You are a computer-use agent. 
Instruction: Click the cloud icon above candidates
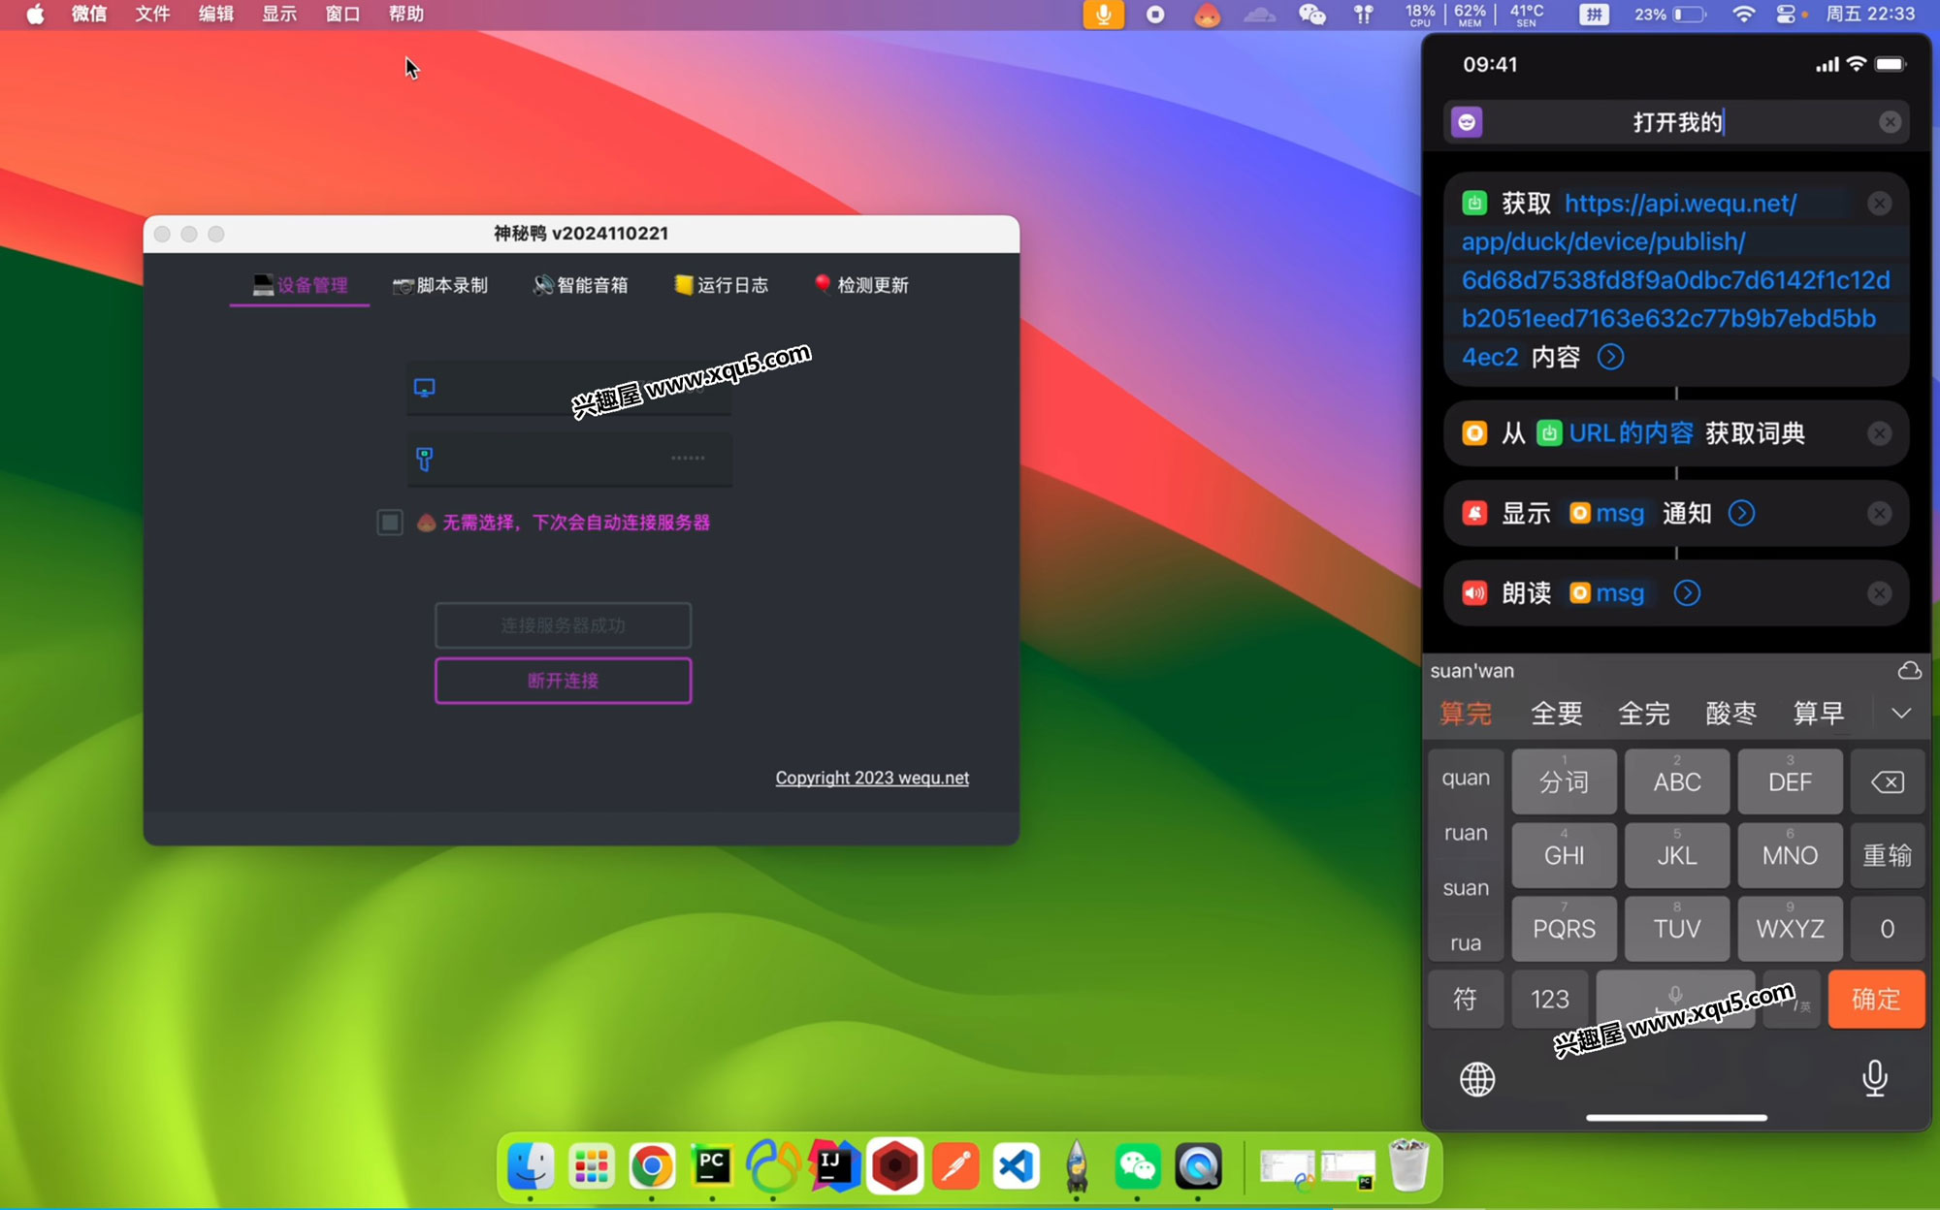pyautogui.click(x=1909, y=670)
